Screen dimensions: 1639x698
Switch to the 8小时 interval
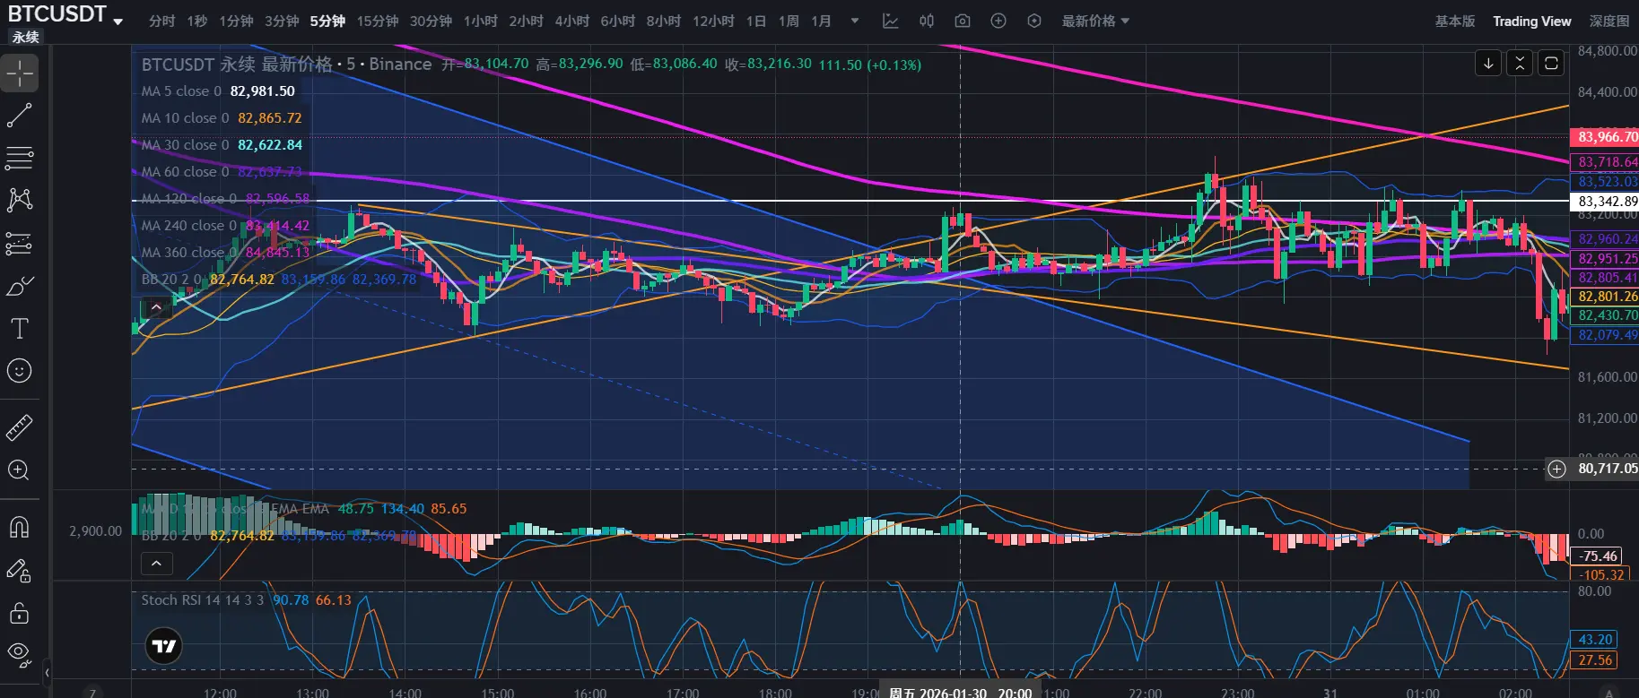(663, 21)
